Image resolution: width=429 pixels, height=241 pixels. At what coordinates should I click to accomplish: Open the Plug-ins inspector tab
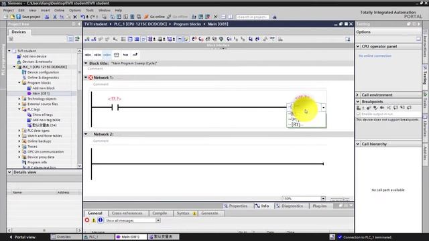coord(320,206)
